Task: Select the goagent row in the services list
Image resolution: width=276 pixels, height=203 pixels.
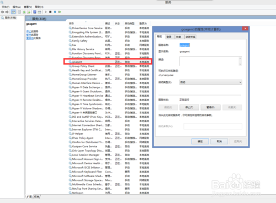Action: pyautogui.click(x=109, y=62)
